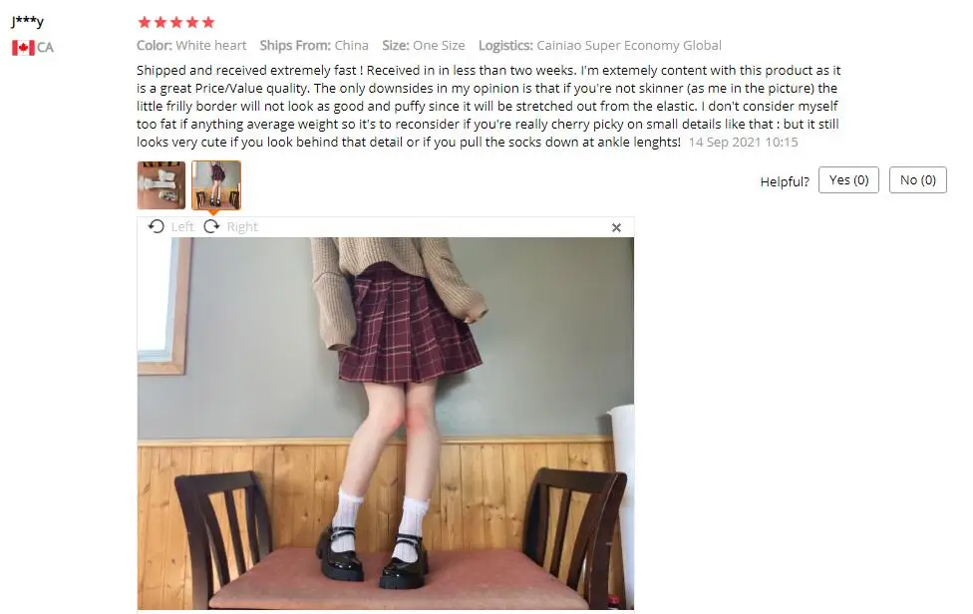Mark review helpful with Yes (0)
The image size is (973, 614).
[x=848, y=179]
